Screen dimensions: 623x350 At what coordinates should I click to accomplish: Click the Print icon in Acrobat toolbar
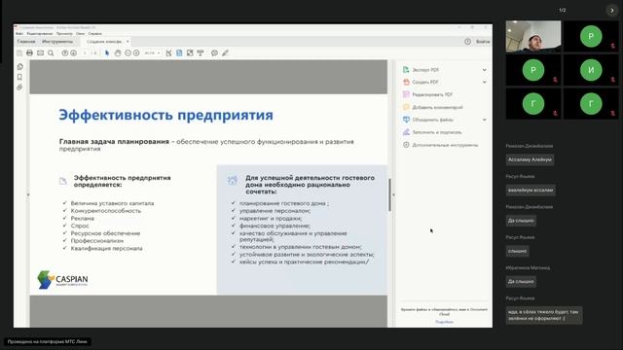tap(29, 52)
